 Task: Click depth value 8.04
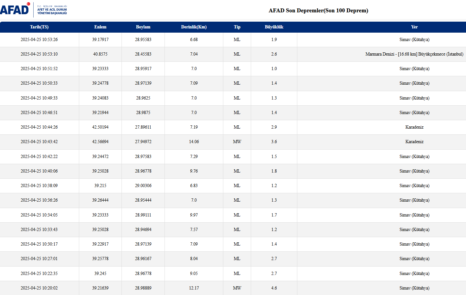tap(194, 258)
